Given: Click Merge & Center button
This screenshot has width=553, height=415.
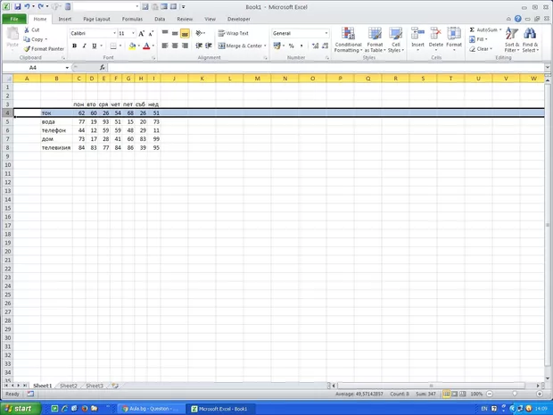Looking at the screenshot, I should coord(240,46).
